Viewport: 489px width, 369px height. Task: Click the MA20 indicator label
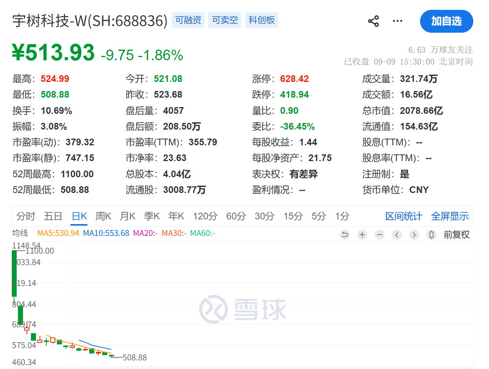click(x=145, y=233)
